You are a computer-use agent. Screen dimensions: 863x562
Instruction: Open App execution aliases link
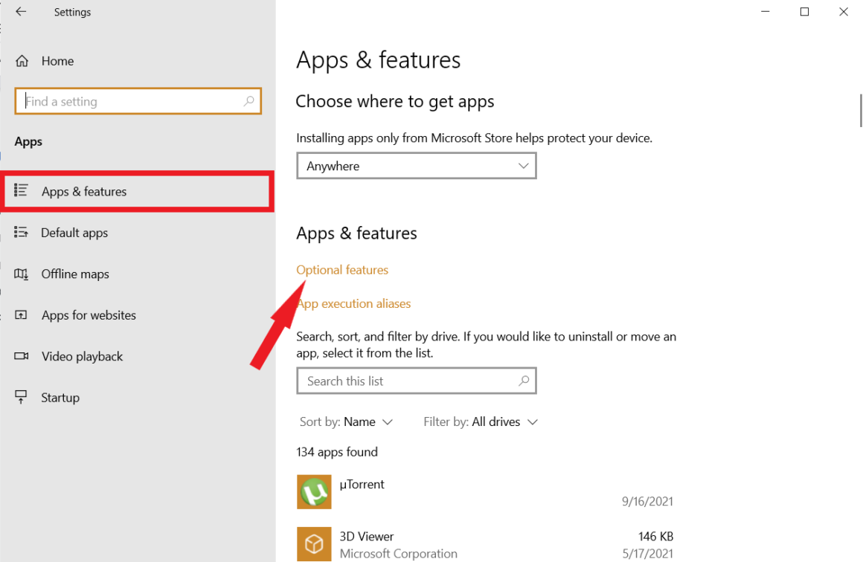354,303
